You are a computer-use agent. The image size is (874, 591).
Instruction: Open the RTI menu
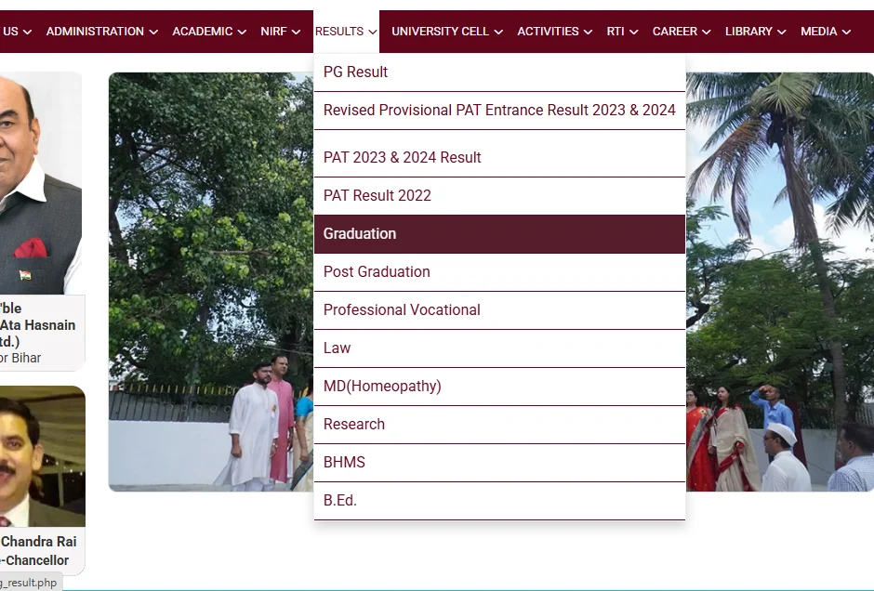pyautogui.click(x=622, y=32)
